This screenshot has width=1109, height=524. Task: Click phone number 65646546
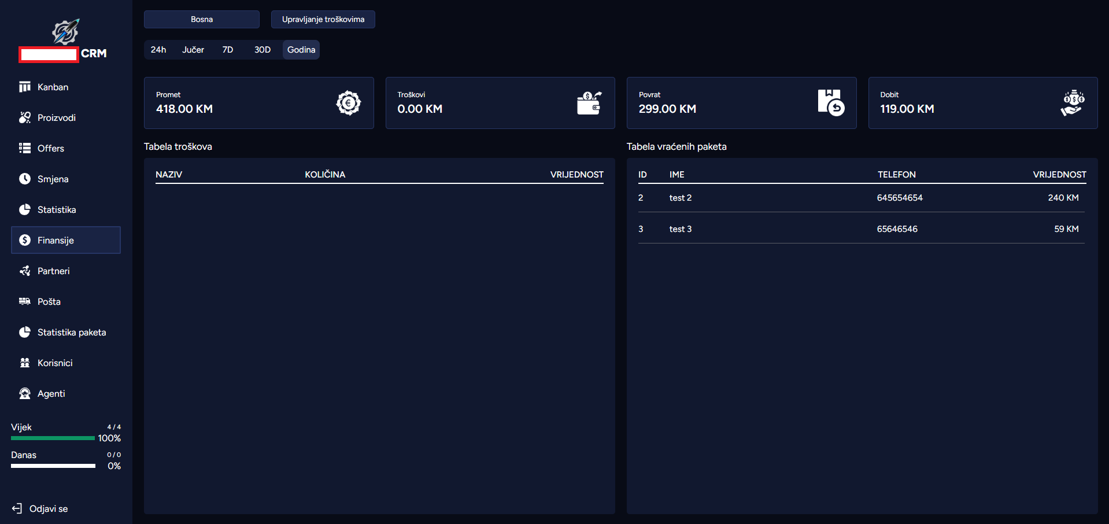[897, 229]
